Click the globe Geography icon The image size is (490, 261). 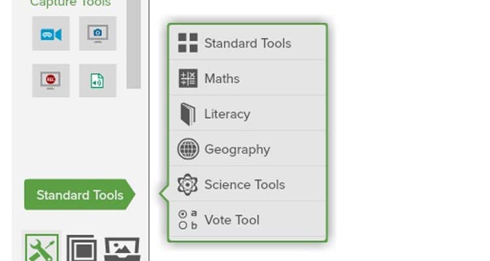[x=188, y=149]
